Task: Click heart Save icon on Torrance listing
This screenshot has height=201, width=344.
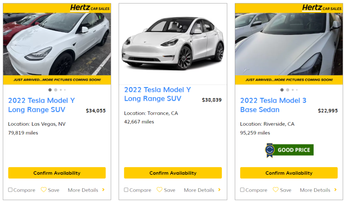Action: coord(160,190)
